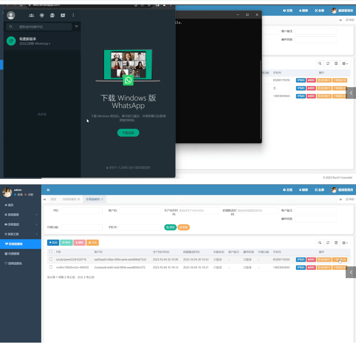Tick the select-all checkbox in PID header

51,252
